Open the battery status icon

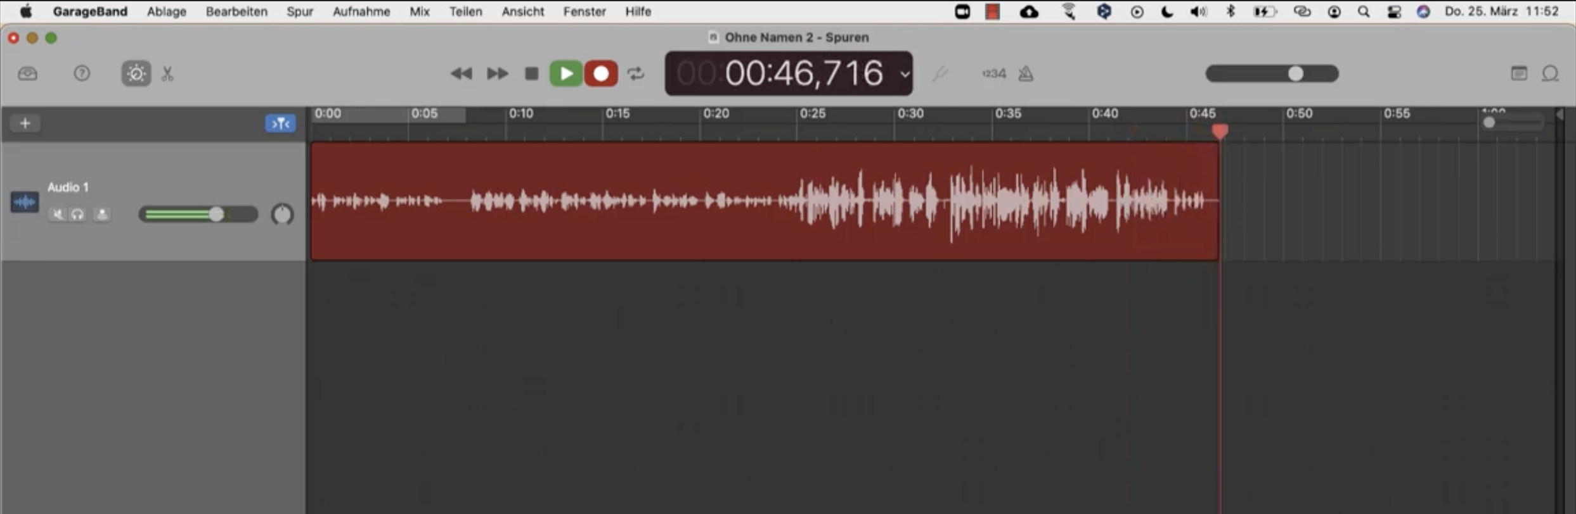coord(1265,11)
